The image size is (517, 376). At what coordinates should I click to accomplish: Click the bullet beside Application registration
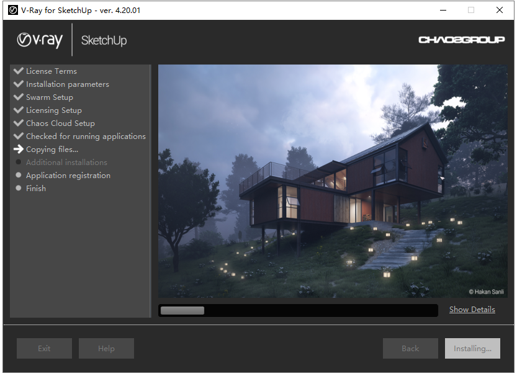tap(19, 175)
